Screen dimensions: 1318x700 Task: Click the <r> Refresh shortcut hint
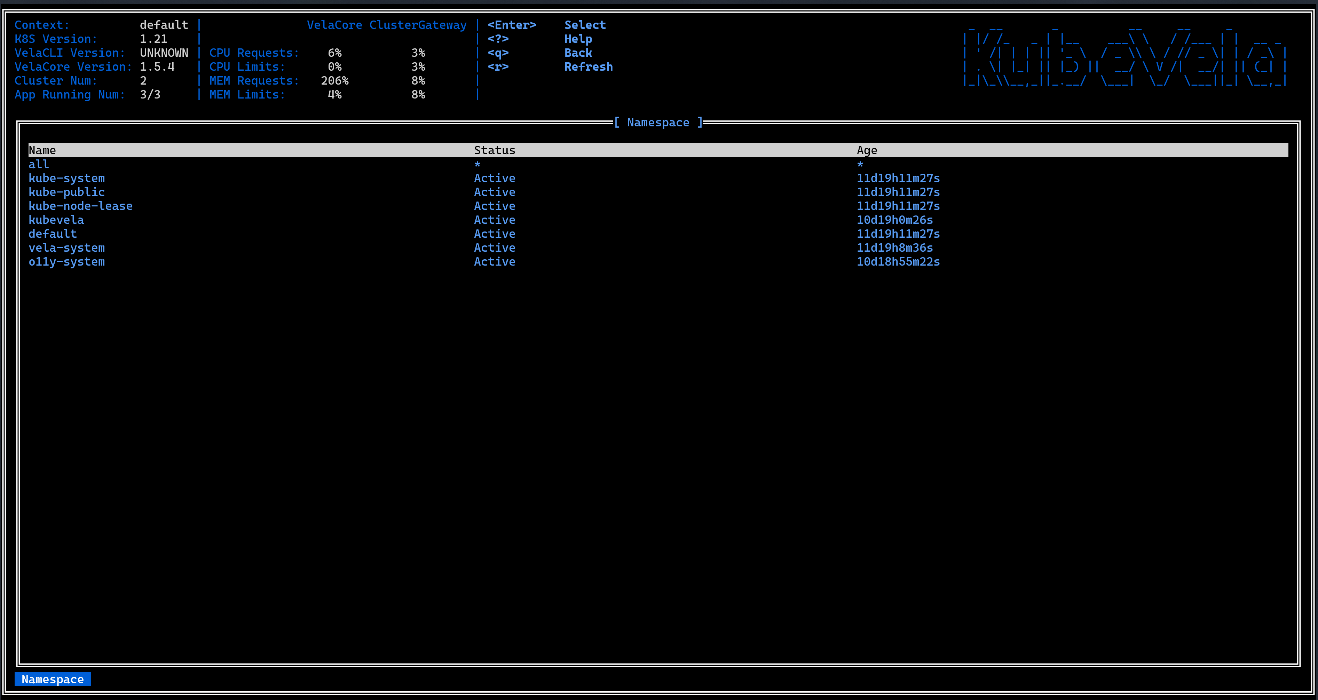click(550, 66)
